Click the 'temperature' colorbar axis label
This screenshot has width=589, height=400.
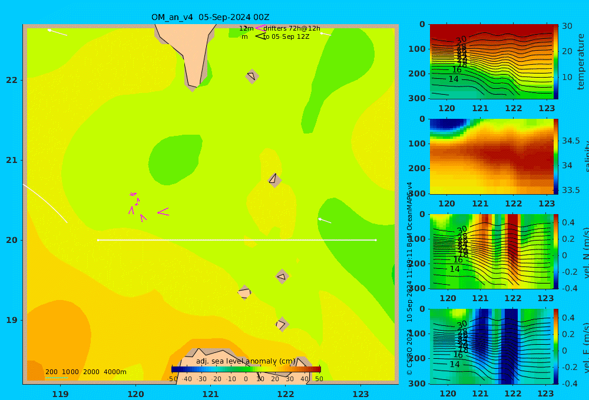click(x=581, y=62)
